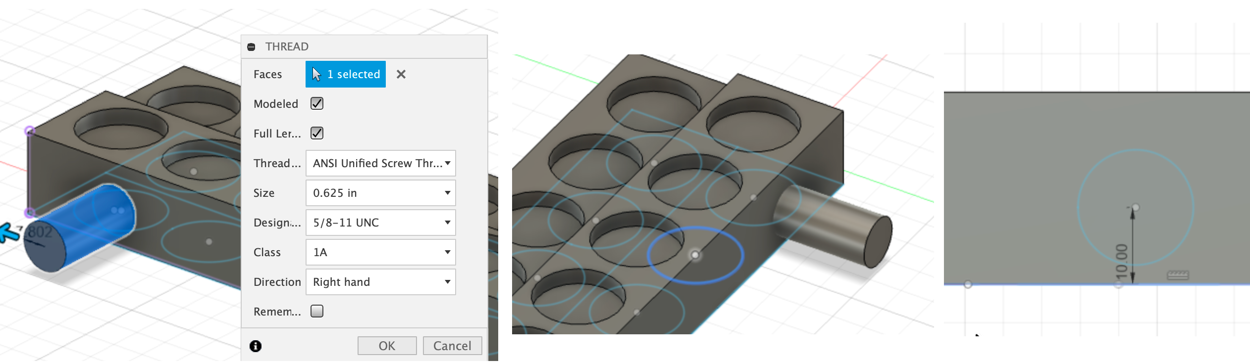This screenshot has width=1250, height=362.
Task: Clear the Faces selection with the X
Action: [401, 74]
